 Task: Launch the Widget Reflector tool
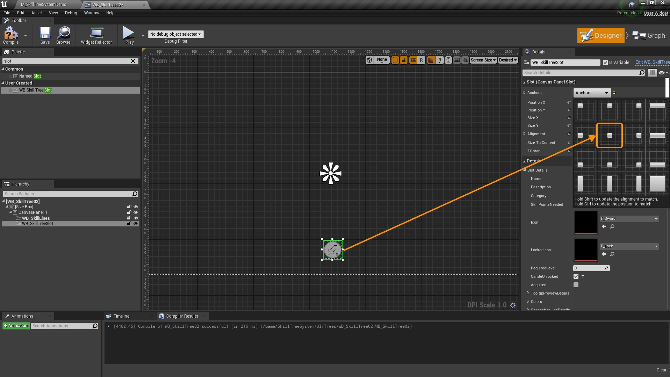tap(96, 35)
